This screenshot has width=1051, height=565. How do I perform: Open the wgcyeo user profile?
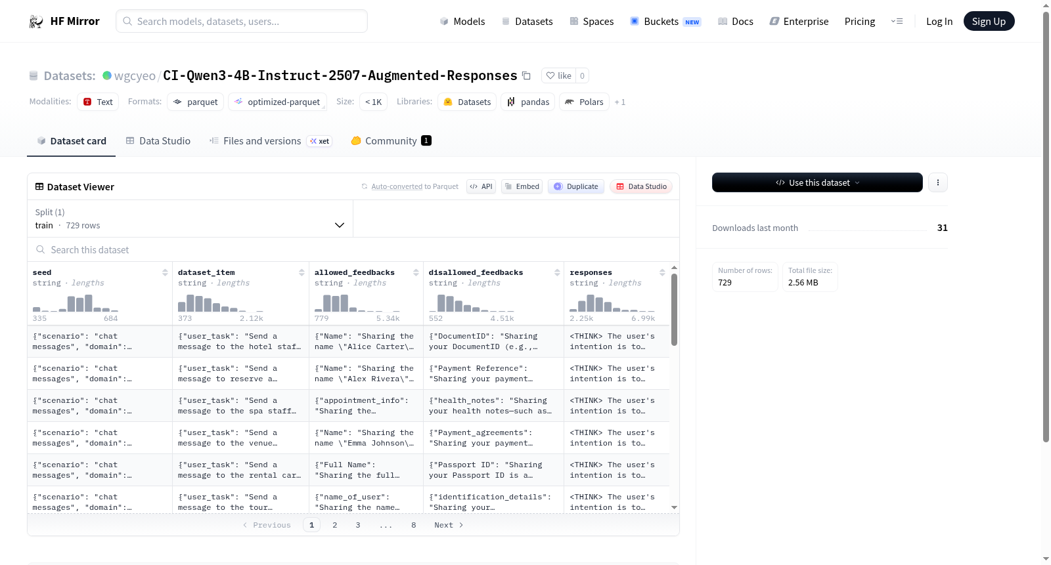tap(135, 75)
